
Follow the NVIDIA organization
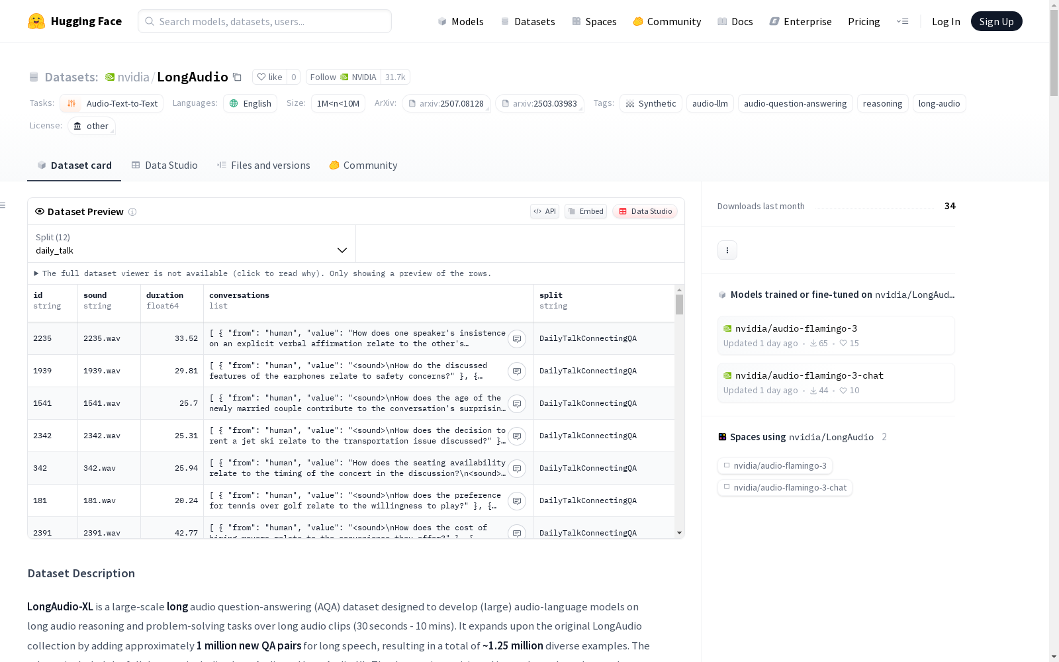[343, 77]
